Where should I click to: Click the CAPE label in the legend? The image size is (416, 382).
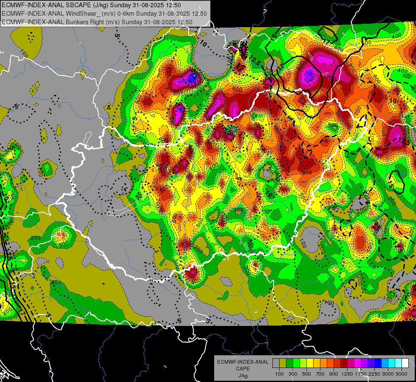tap(243, 368)
